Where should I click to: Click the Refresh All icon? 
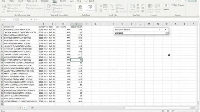(x=49, y=7)
